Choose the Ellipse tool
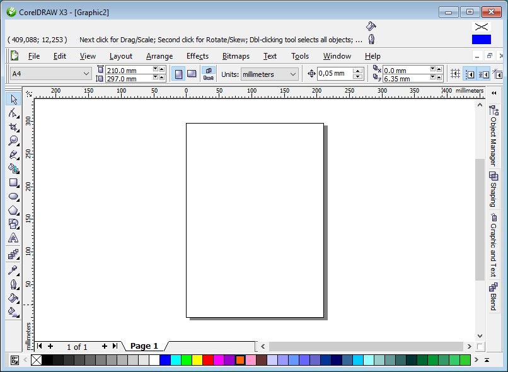508x372 pixels. [13, 196]
